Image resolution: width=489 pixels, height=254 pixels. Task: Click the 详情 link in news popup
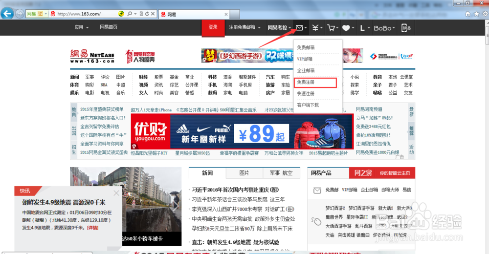tap(92, 228)
